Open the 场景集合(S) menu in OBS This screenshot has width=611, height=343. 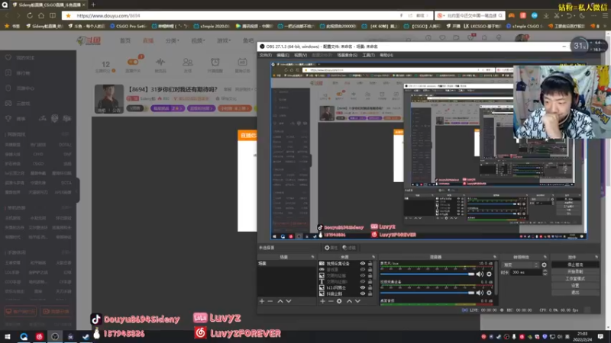pyautogui.click(x=348, y=55)
